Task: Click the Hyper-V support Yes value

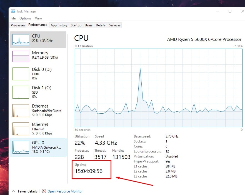Action: click(168, 161)
